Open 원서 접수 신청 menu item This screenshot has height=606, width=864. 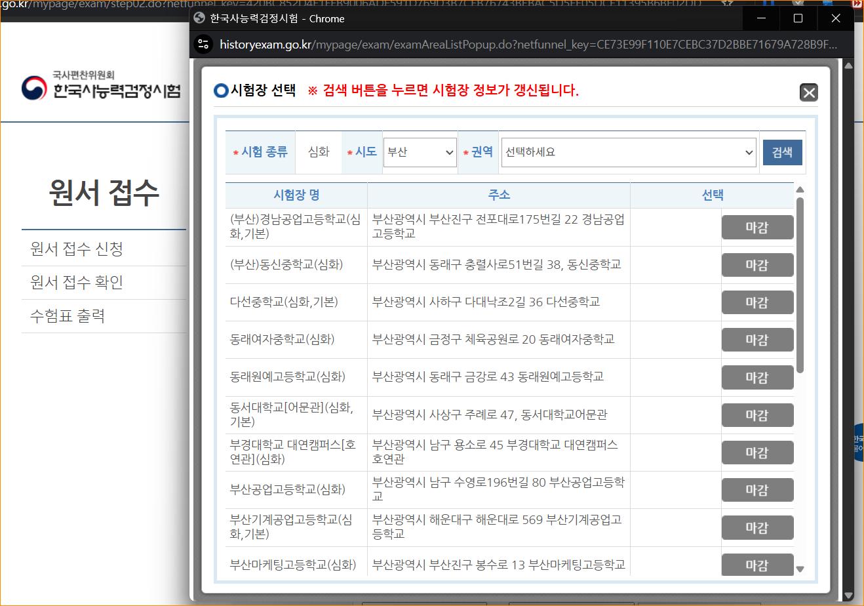pos(77,249)
